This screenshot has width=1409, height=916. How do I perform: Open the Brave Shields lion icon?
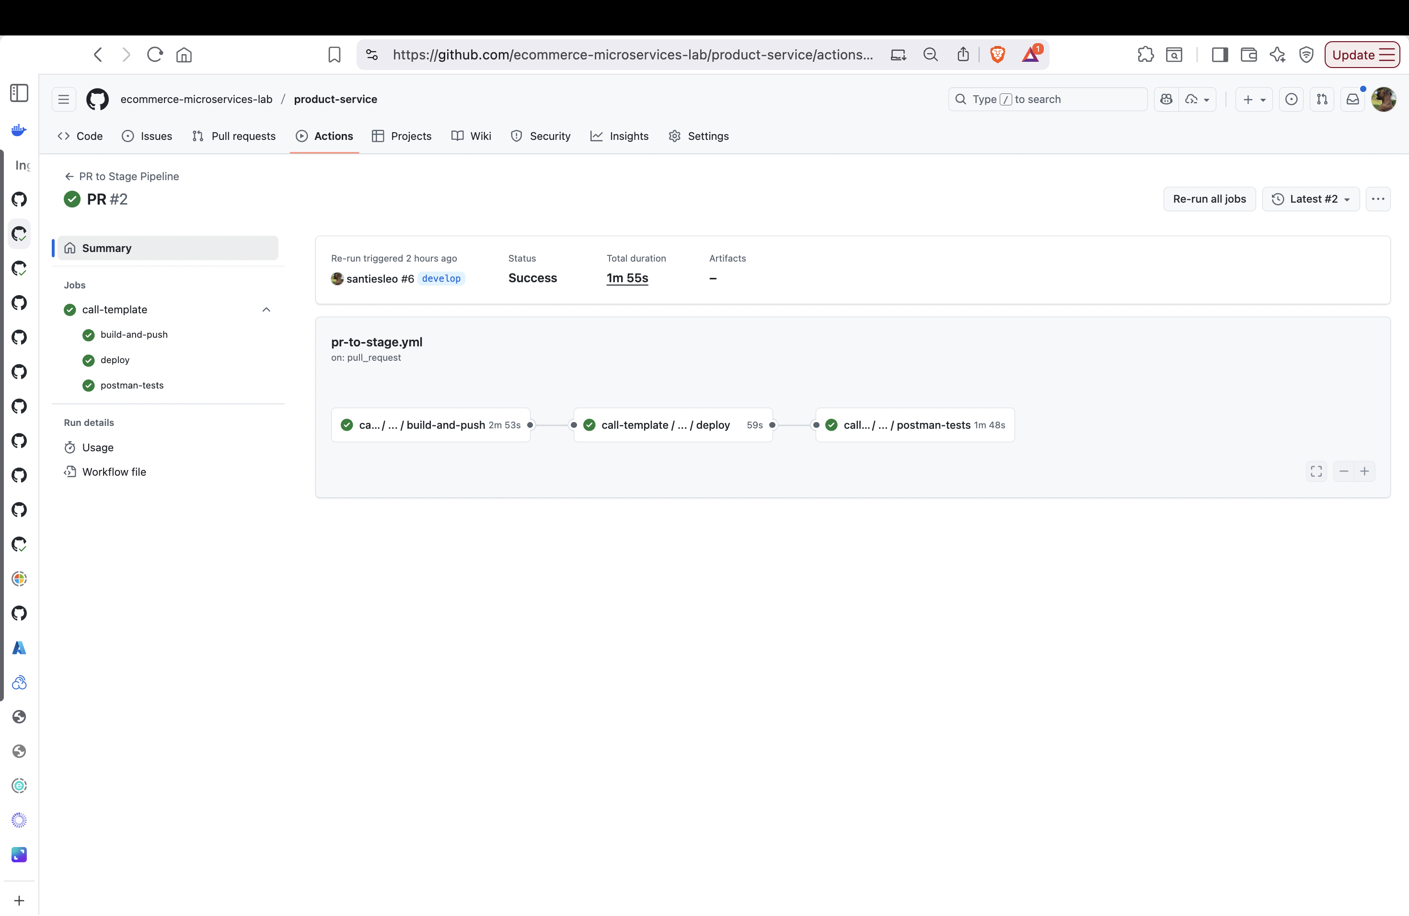997,55
